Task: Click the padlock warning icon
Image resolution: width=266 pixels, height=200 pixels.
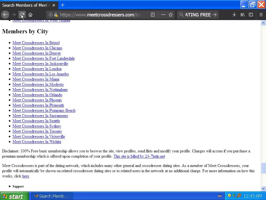Action: tap(56, 15)
